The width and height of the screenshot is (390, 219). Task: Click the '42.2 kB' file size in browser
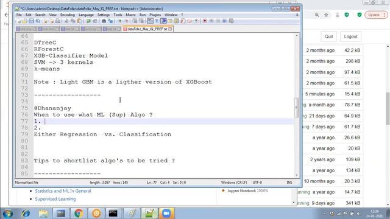[352, 50]
